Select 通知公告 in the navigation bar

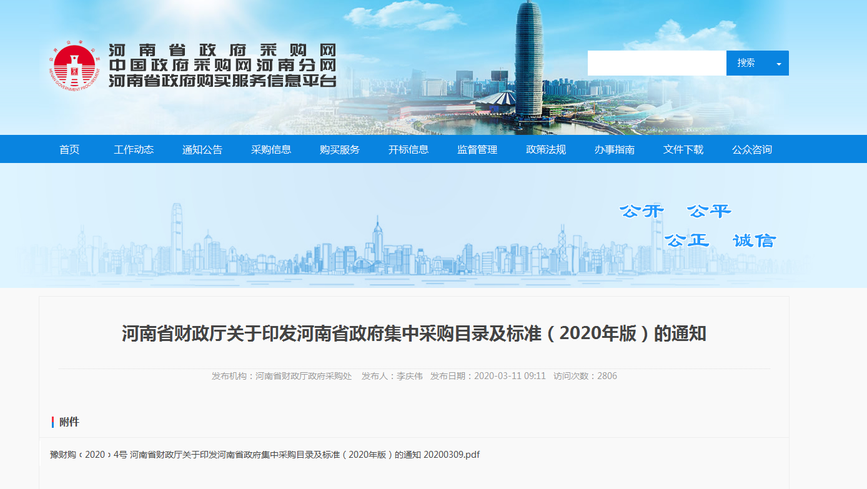[202, 150]
